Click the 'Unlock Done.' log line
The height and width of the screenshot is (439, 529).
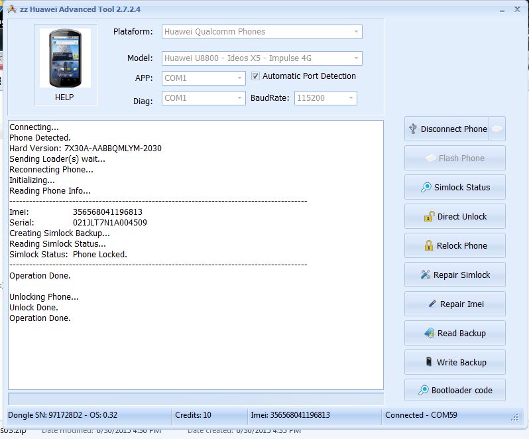tap(34, 308)
